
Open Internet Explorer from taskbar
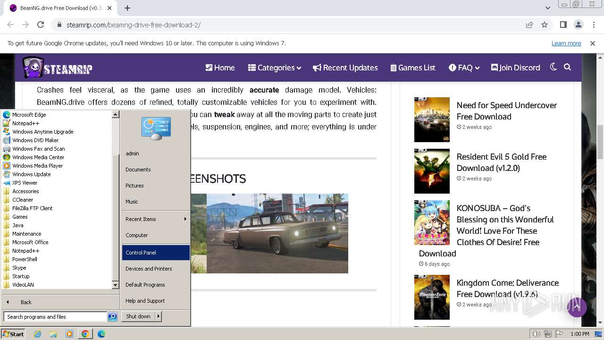38,334
